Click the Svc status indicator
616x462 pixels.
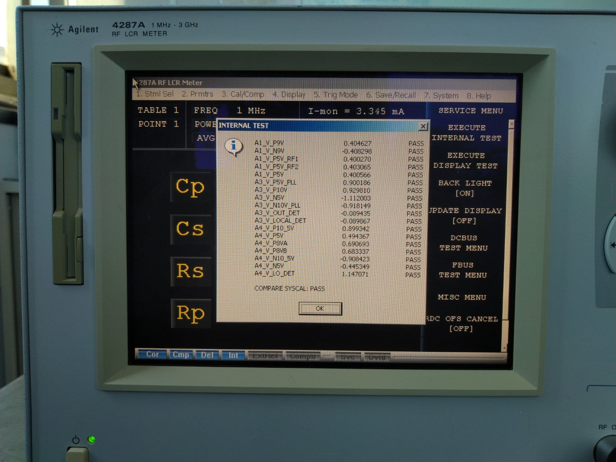[348, 357]
